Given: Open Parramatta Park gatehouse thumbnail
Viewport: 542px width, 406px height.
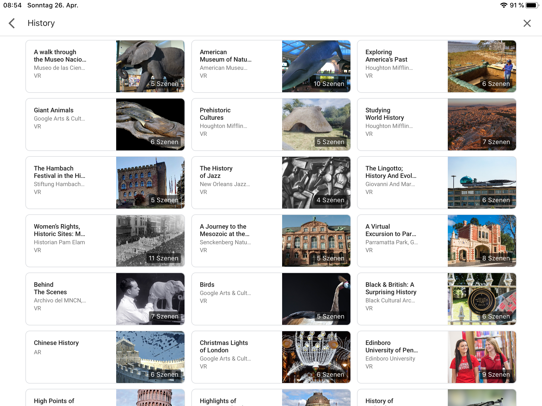Looking at the screenshot, I should point(482,241).
